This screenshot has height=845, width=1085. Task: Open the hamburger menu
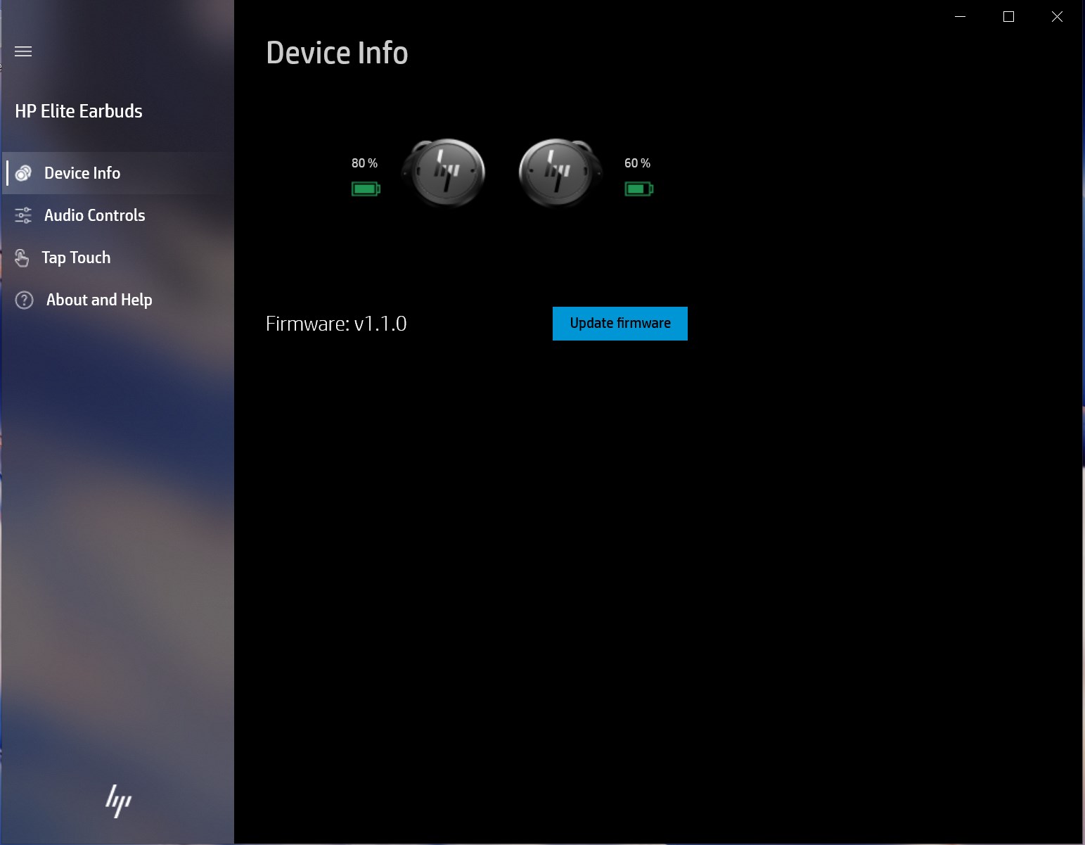coord(23,51)
